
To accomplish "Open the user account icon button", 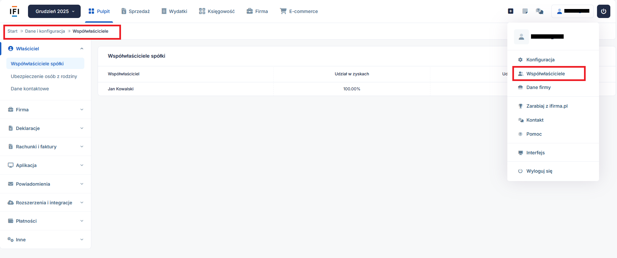I will [x=572, y=11].
